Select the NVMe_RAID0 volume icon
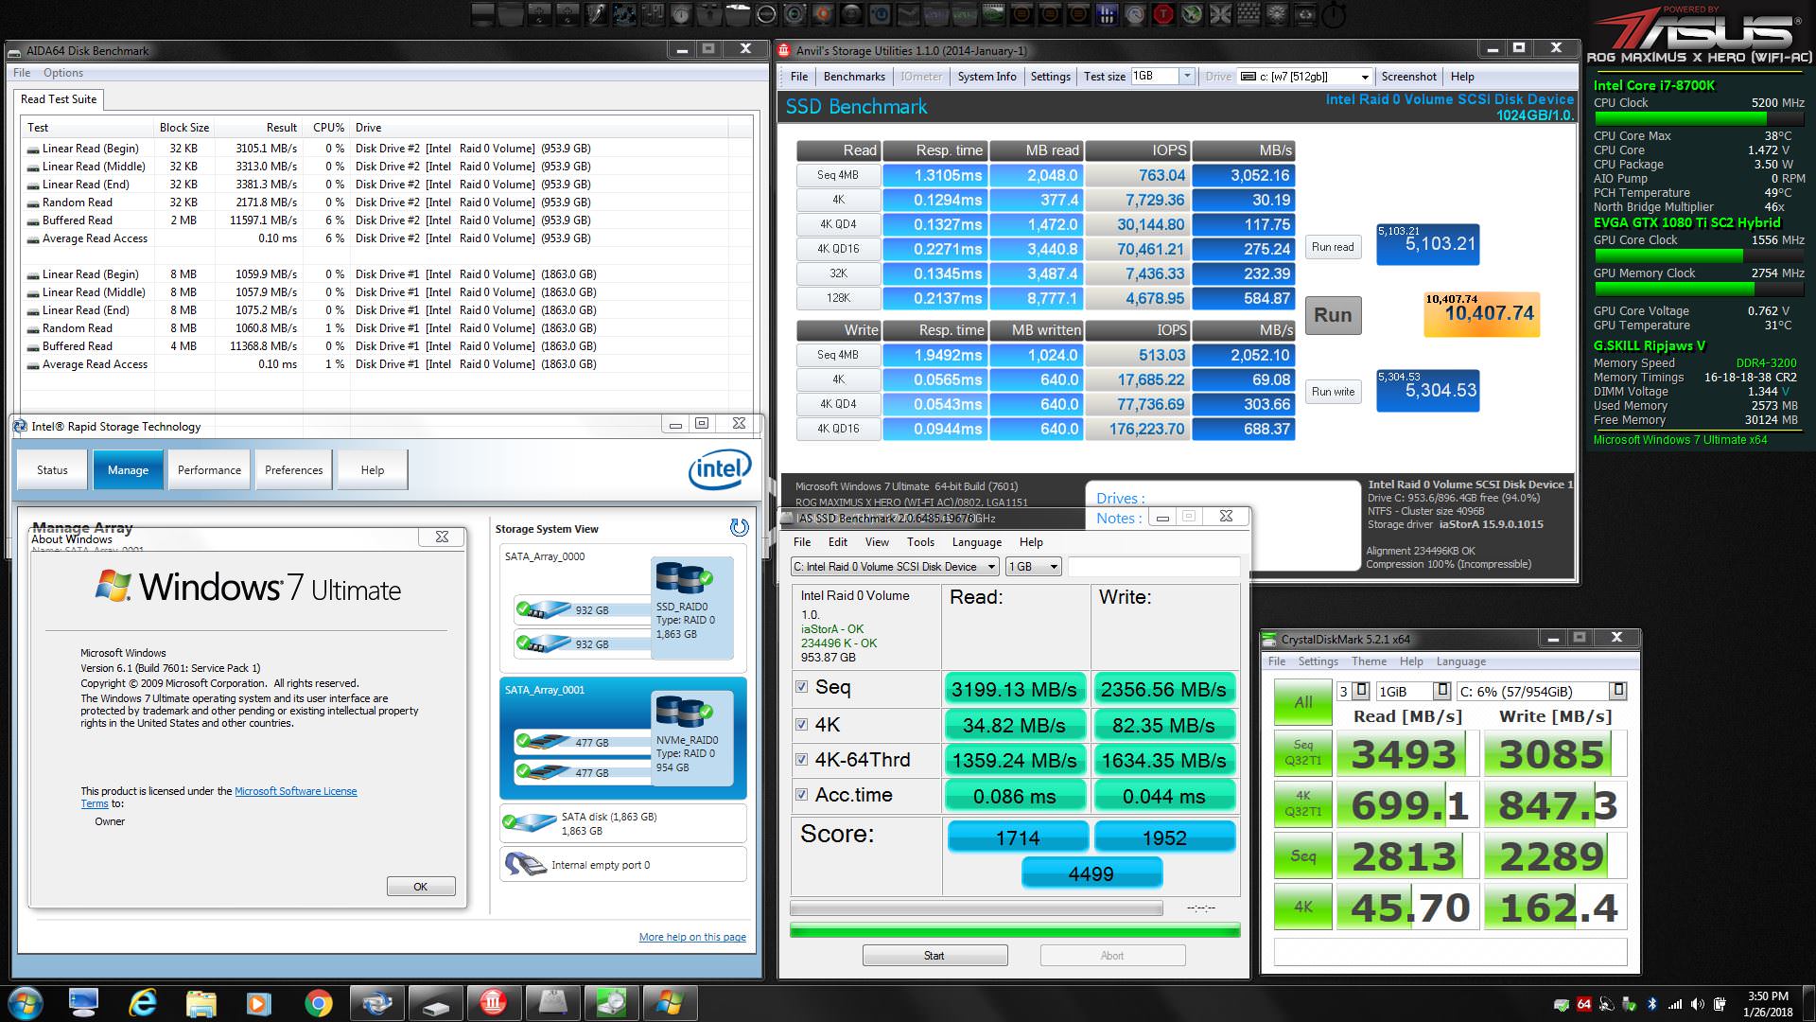 (x=683, y=711)
